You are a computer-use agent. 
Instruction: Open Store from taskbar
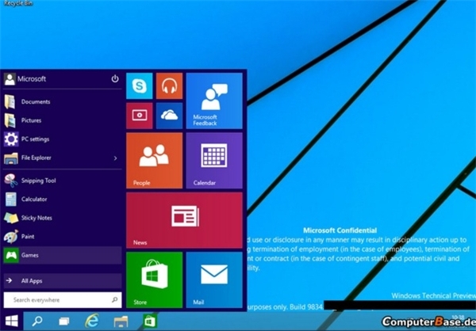(x=150, y=321)
